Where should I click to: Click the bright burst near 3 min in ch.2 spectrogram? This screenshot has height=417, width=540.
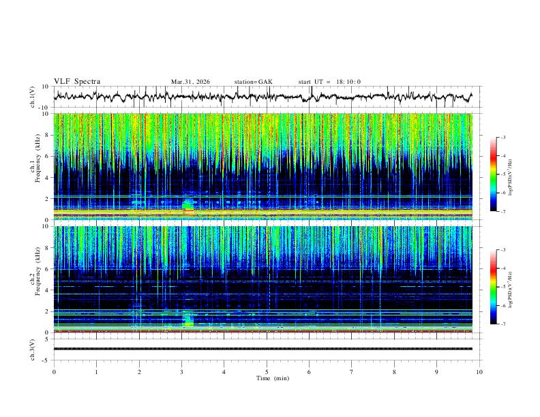click(x=187, y=319)
